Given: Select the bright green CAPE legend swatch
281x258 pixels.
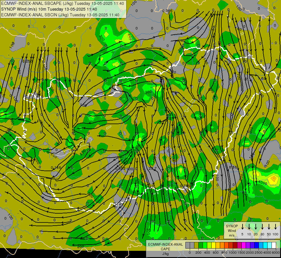Looking at the screenshot, I should click(205, 245).
